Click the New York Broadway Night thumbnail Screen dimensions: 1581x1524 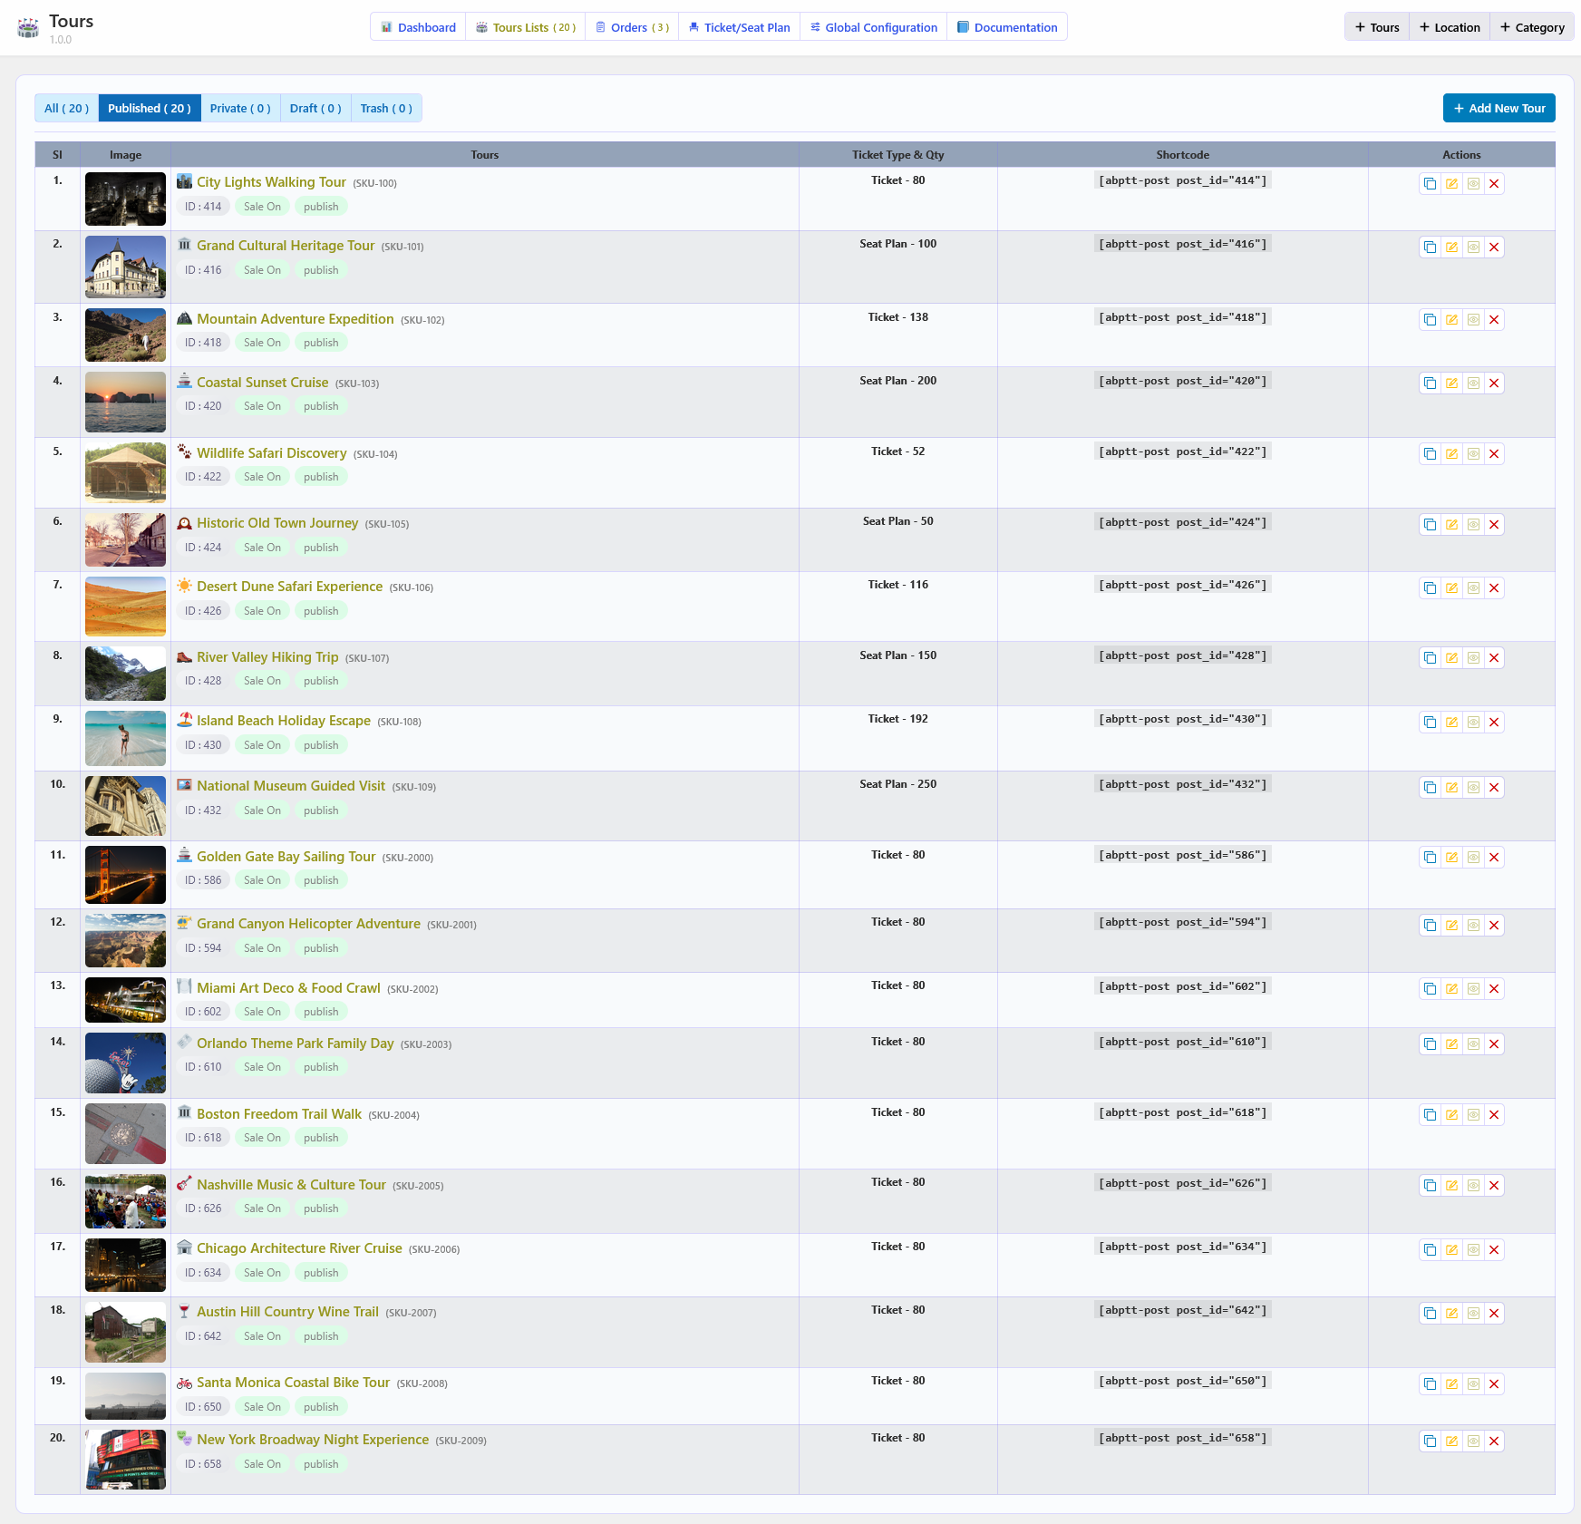pos(125,1460)
